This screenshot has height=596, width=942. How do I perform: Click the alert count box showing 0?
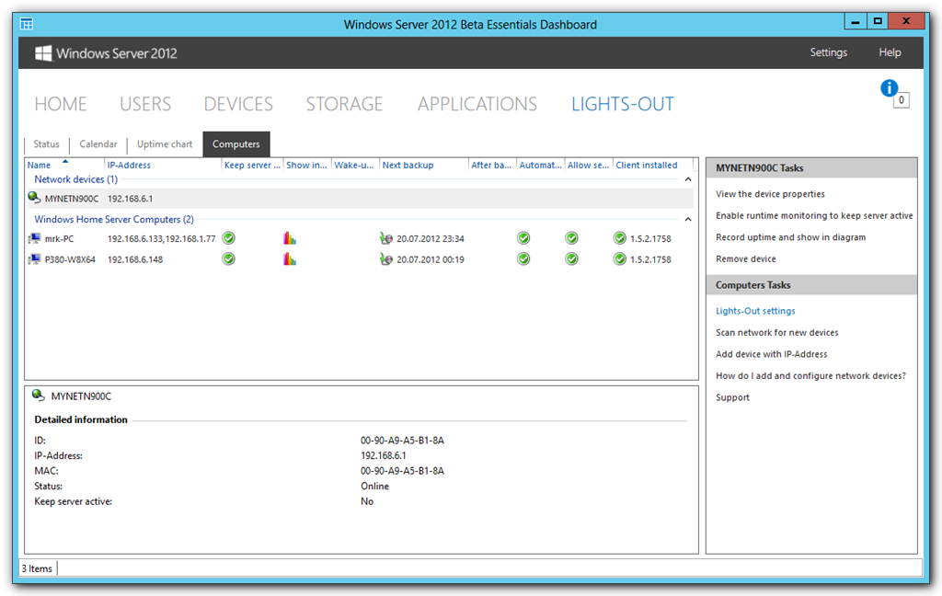pos(902,100)
